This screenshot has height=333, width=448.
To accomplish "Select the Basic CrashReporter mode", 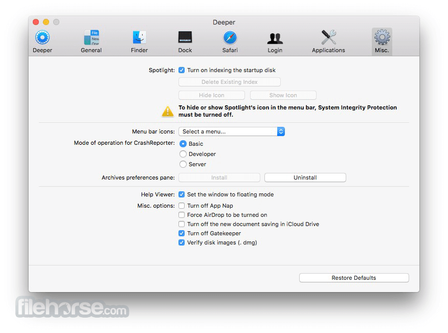I will click(183, 144).
